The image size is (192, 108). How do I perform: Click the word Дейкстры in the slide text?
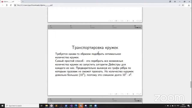point(114,64)
